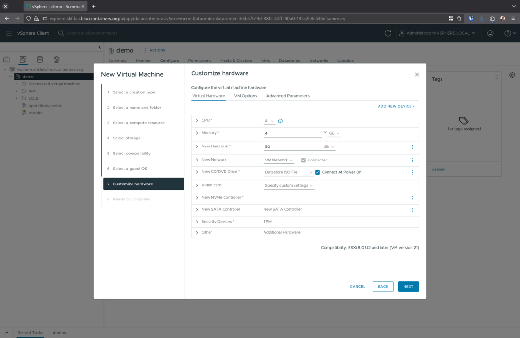Click the CANCEL button
The width and height of the screenshot is (520, 338).
357,286
